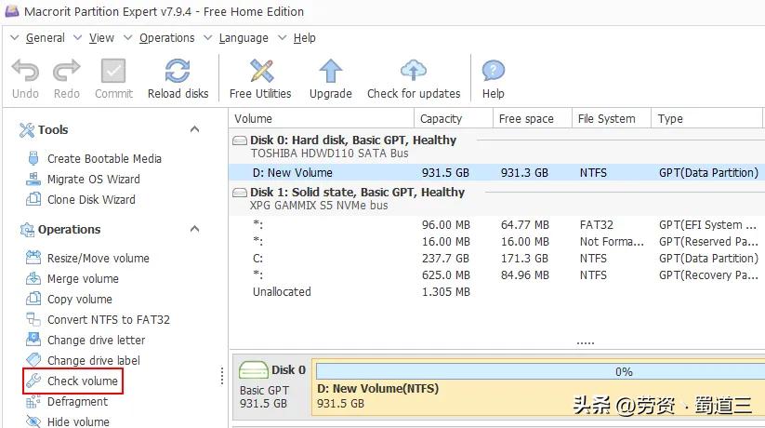Screen dimensions: 765x428
Task: Collapse the Operations section chevron
Action: click(x=194, y=229)
